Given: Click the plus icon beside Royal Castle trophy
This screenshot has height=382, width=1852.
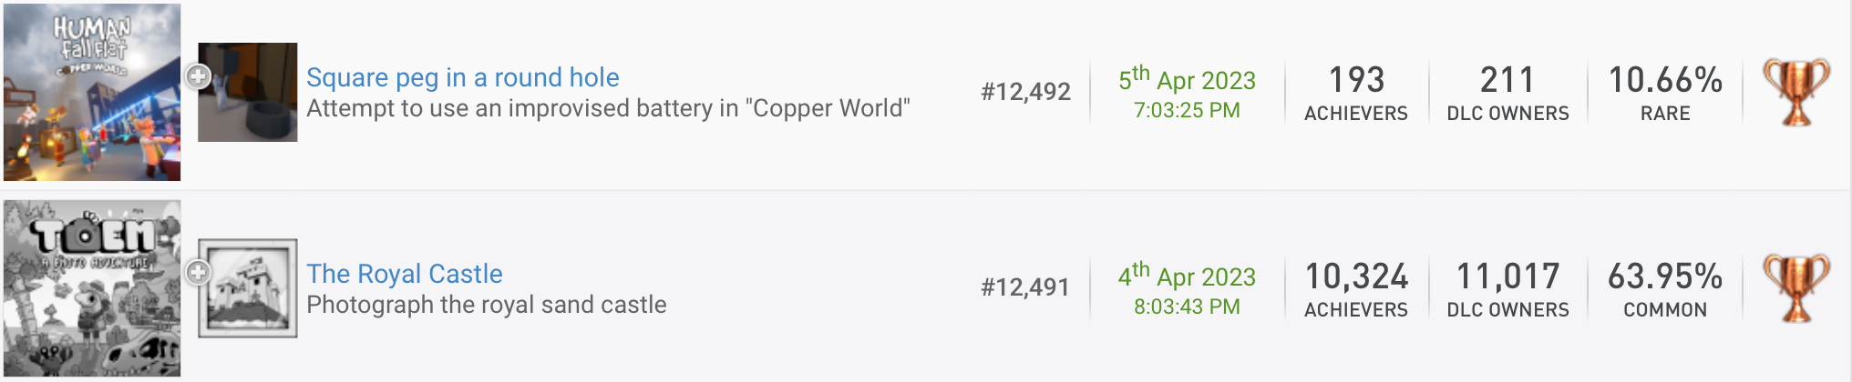Looking at the screenshot, I should coord(198,272).
